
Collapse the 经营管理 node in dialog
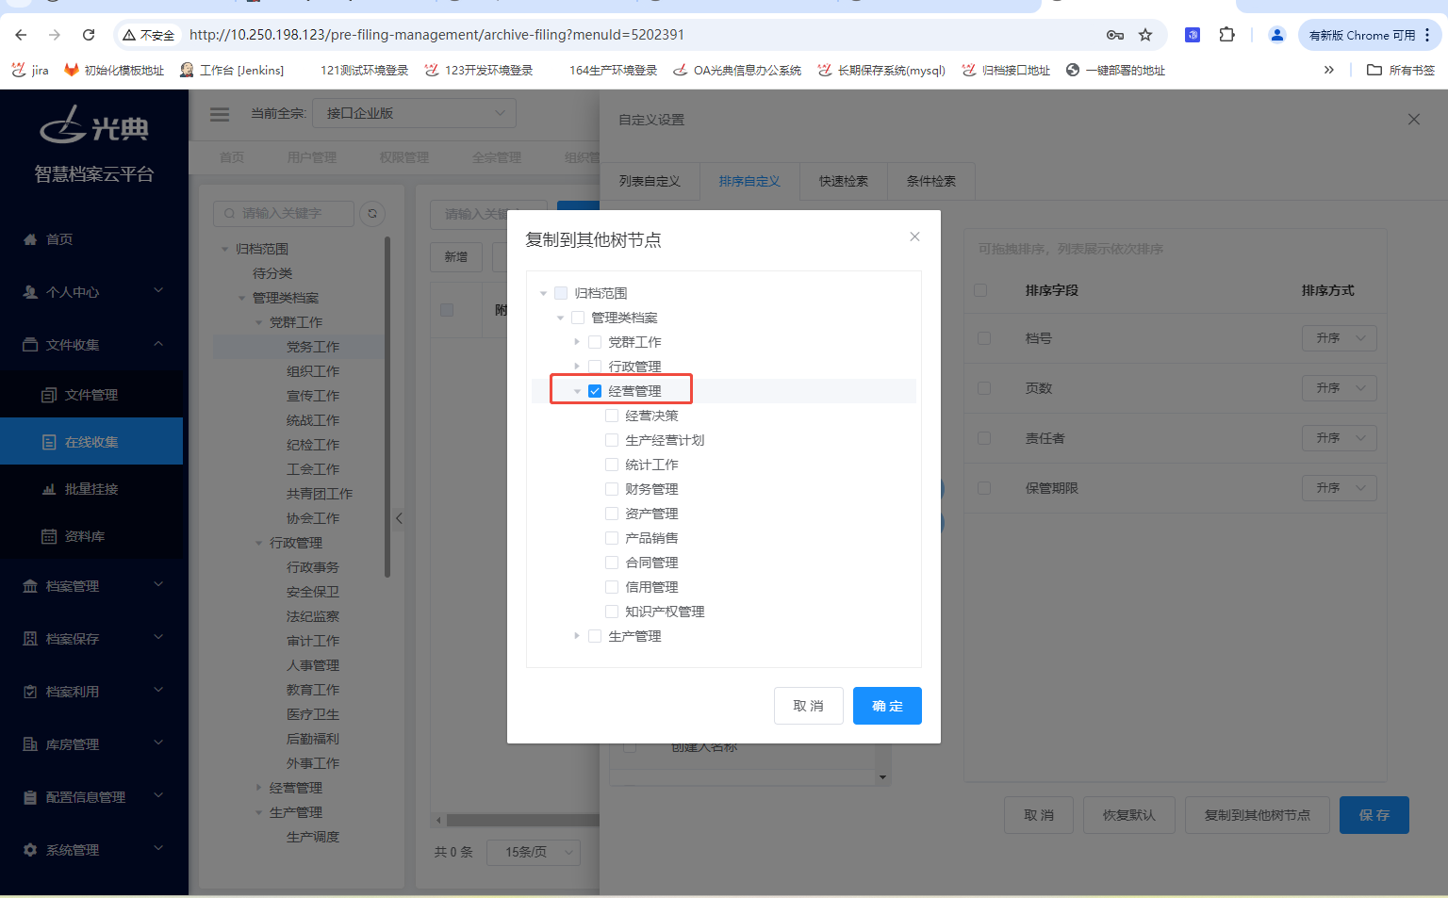pyautogui.click(x=577, y=391)
